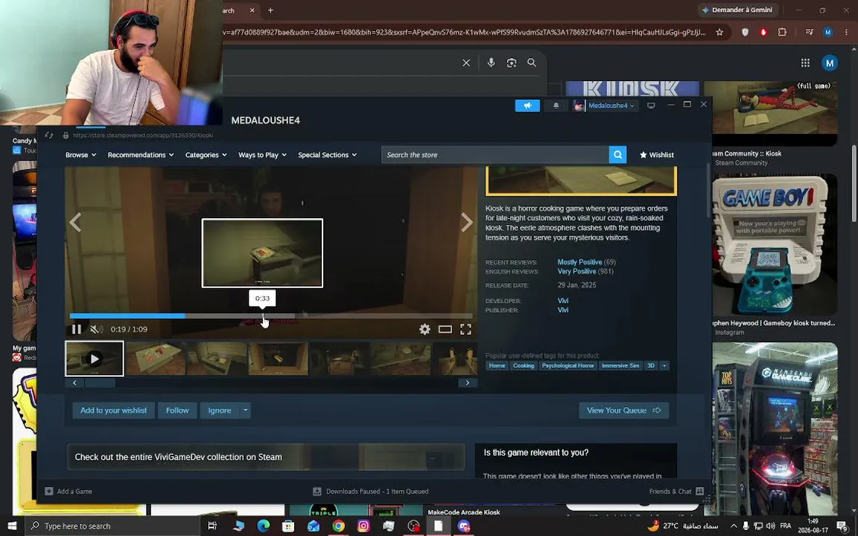
Task: Open Steam notifications bell
Action: click(556, 106)
